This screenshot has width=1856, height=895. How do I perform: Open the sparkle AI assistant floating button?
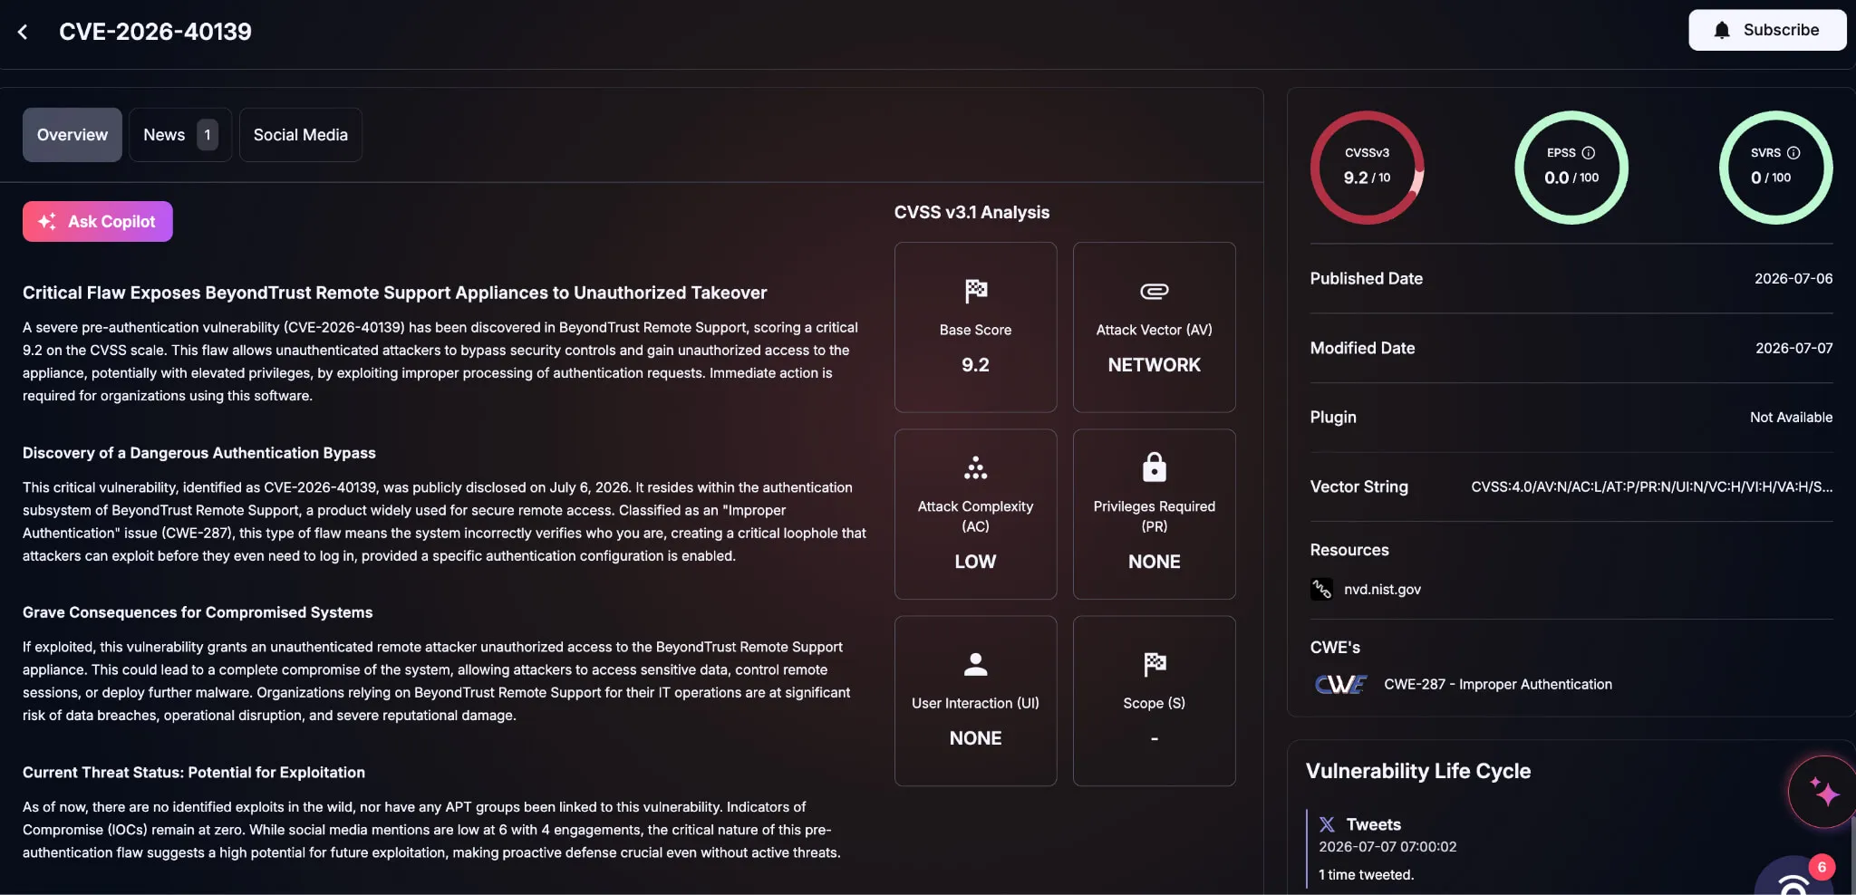click(x=1823, y=792)
